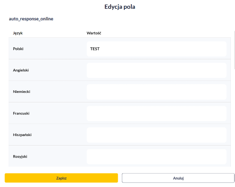
Task: Click the vertical scrollbar of the language list
Action: pyautogui.click(x=235, y=50)
